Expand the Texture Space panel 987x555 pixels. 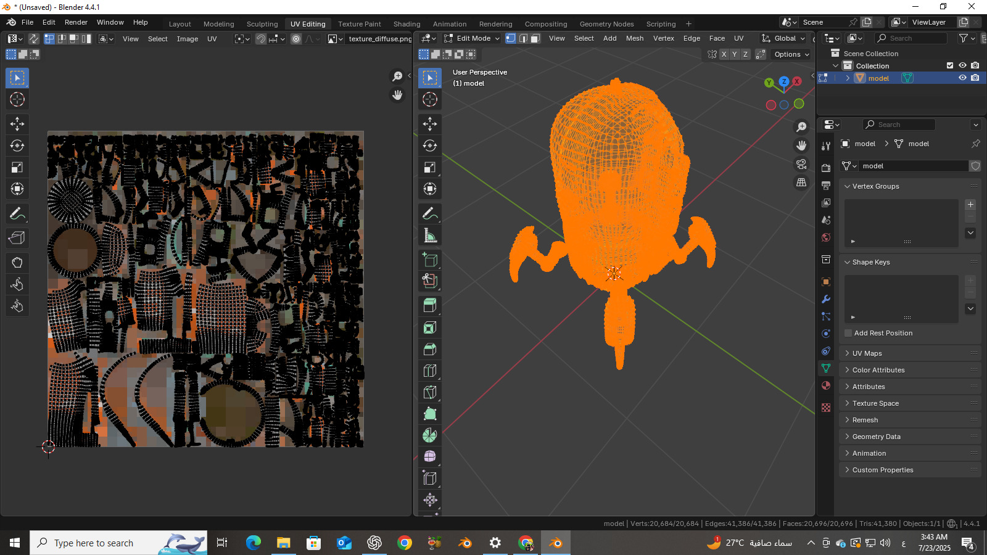910,403
